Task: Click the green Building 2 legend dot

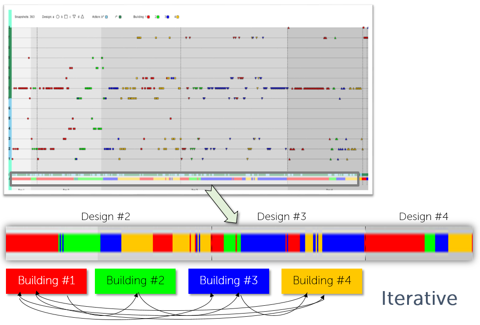Action: click(x=158, y=17)
